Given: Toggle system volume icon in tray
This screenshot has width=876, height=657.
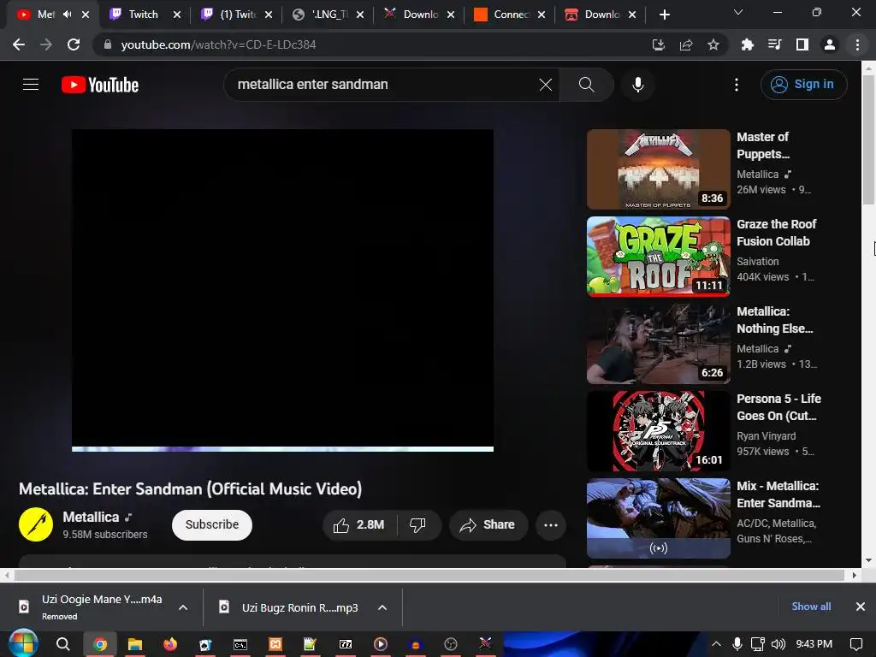Looking at the screenshot, I should tap(778, 644).
